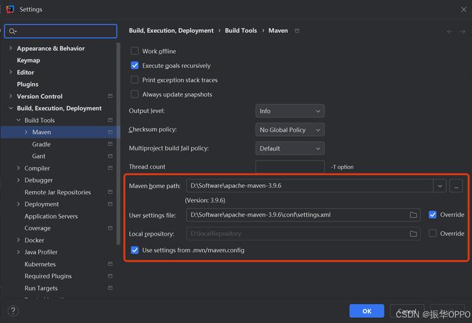
Task: Click Build Tools in the breadcrumb
Action: pyautogui.click(x=241, y=30)
